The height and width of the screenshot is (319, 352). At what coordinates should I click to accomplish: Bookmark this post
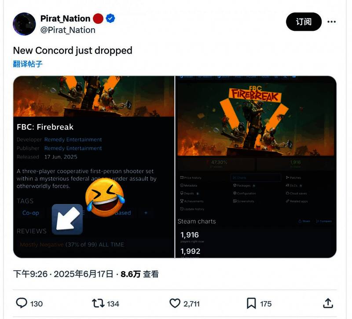coord(251,303)
